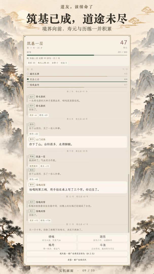The height and width of the screenshot is (274, 154).
Task: Click the 修为 201/300 progress bar
Action: 77,55
